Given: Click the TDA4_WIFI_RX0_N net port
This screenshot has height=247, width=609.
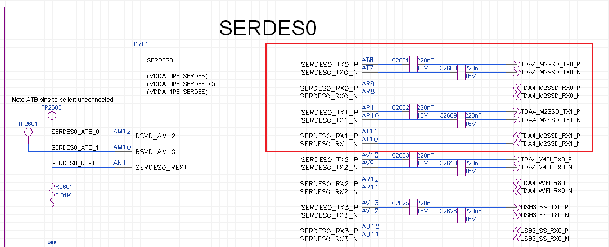Looking at the screenshot, I should pos(543,191).
